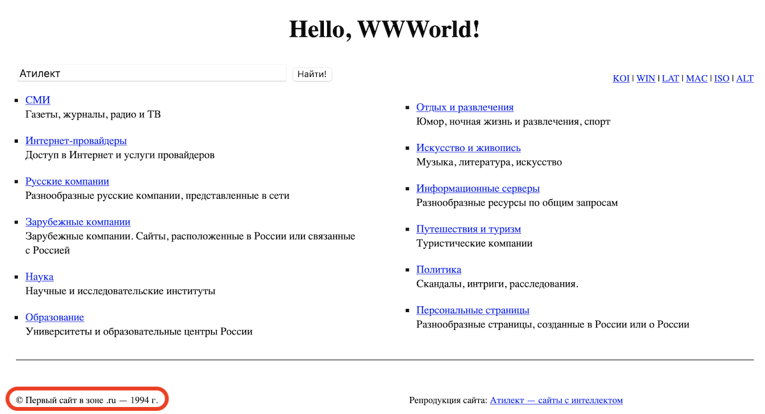Switch to MAC encoding
The width and height of the screenshot is (765, 414).
696,78
